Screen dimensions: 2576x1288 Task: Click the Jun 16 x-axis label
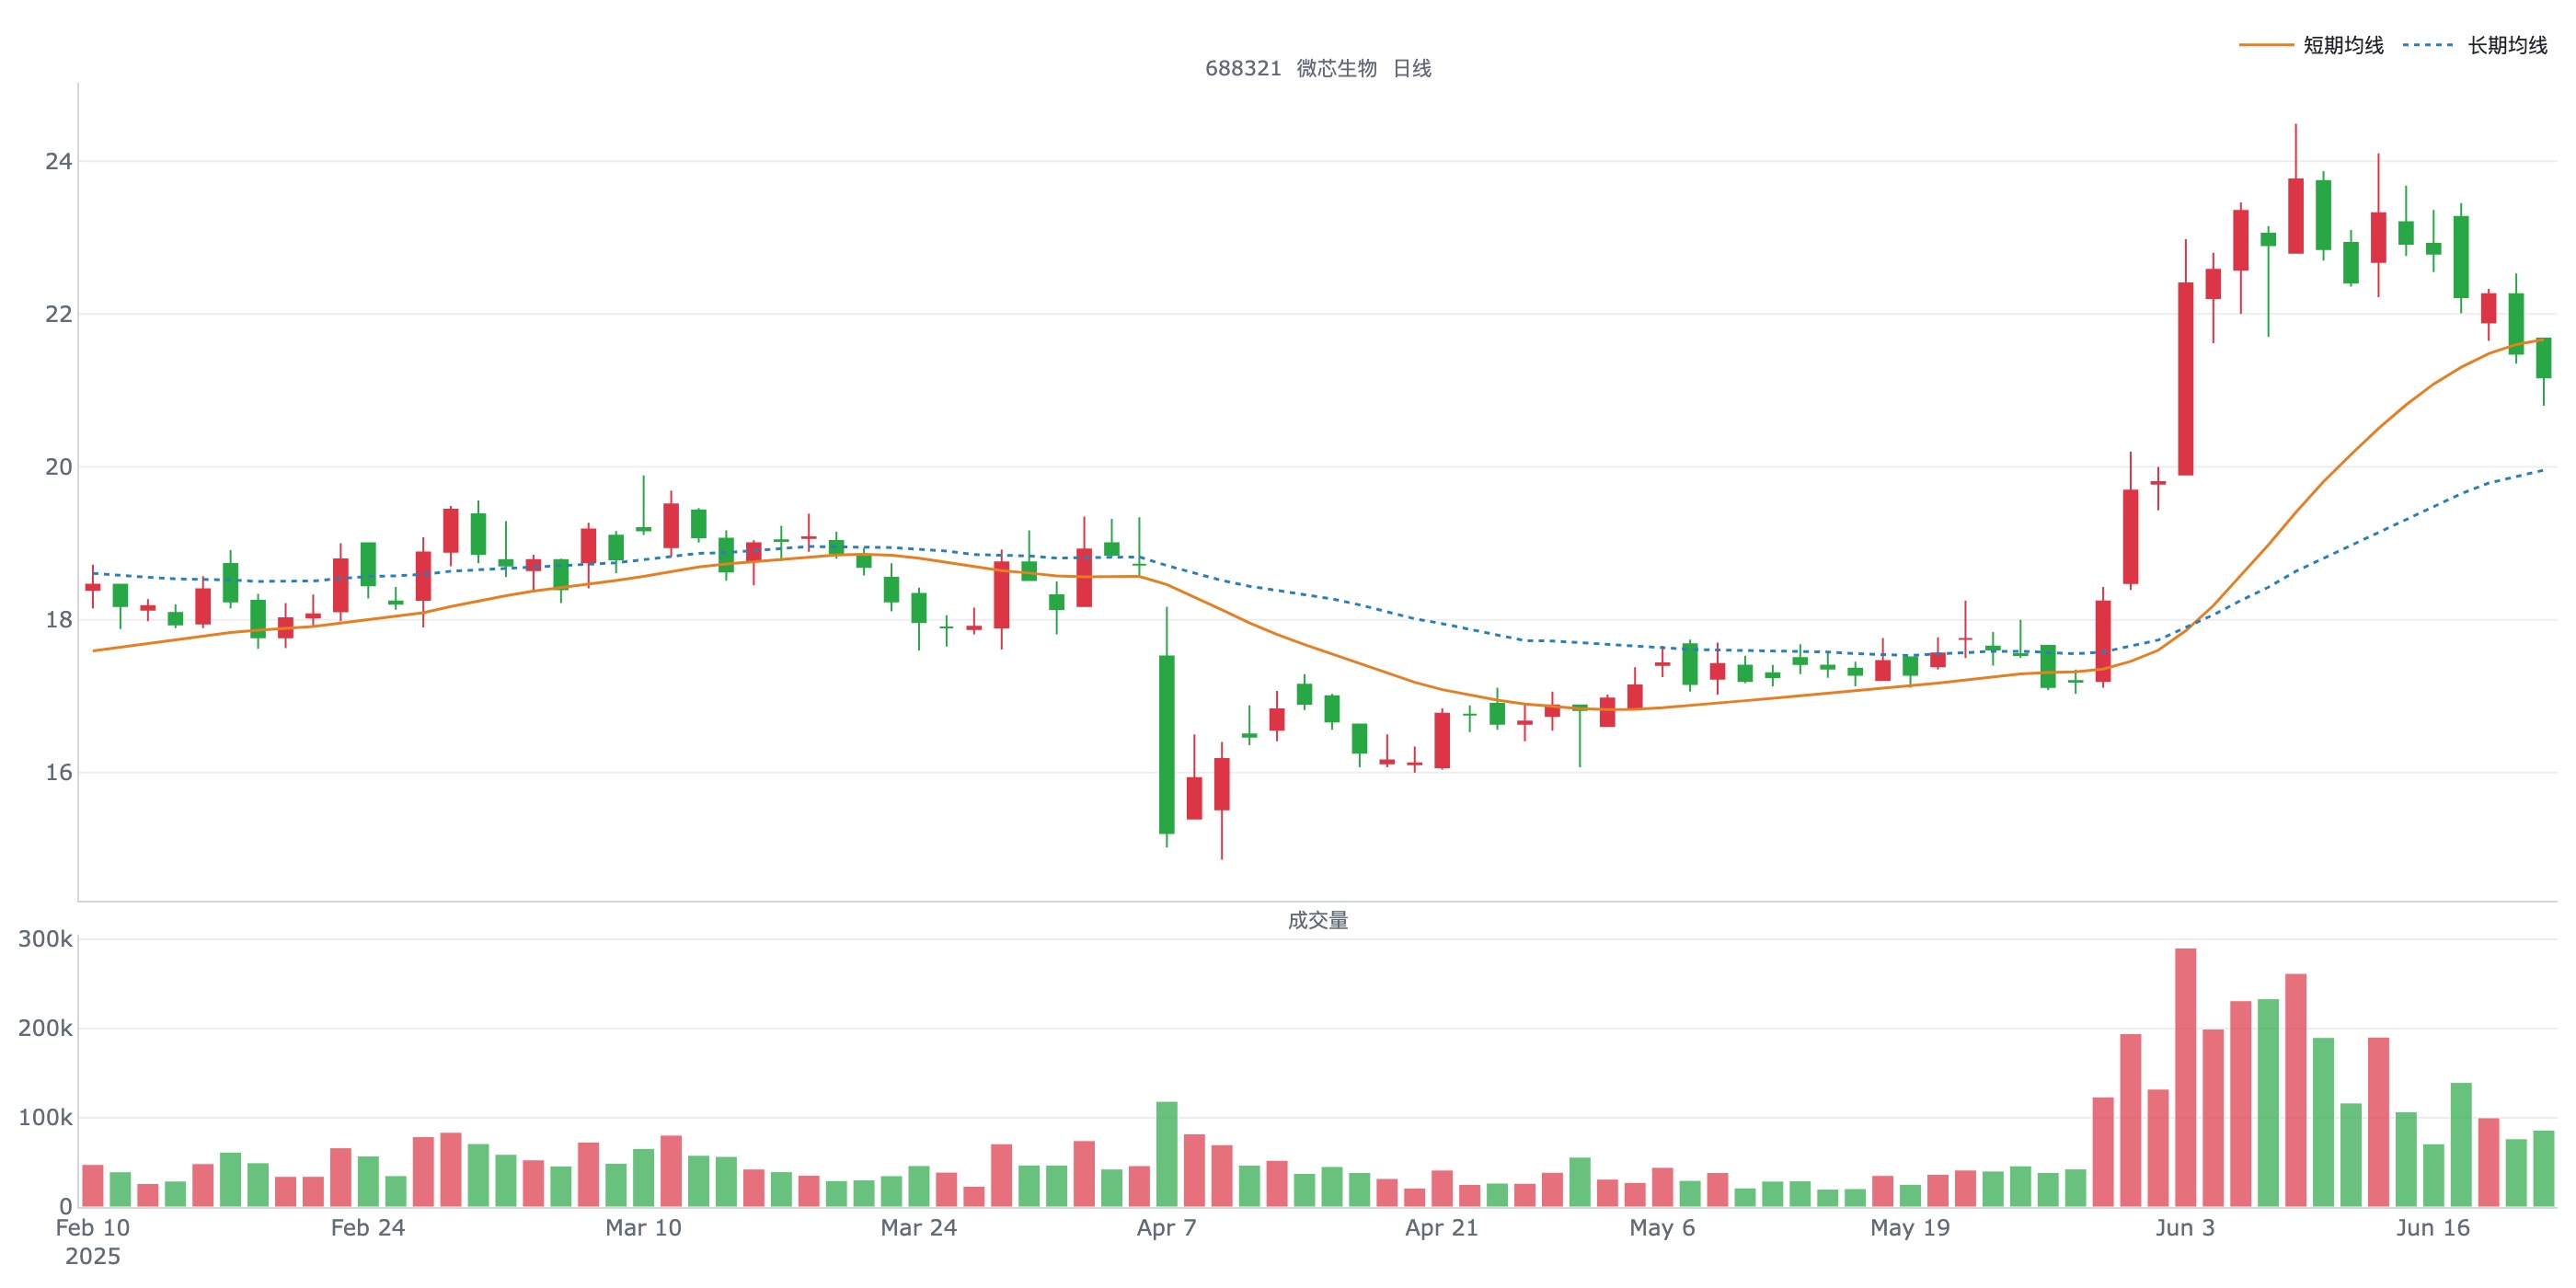click(x=2433, y=1227)
